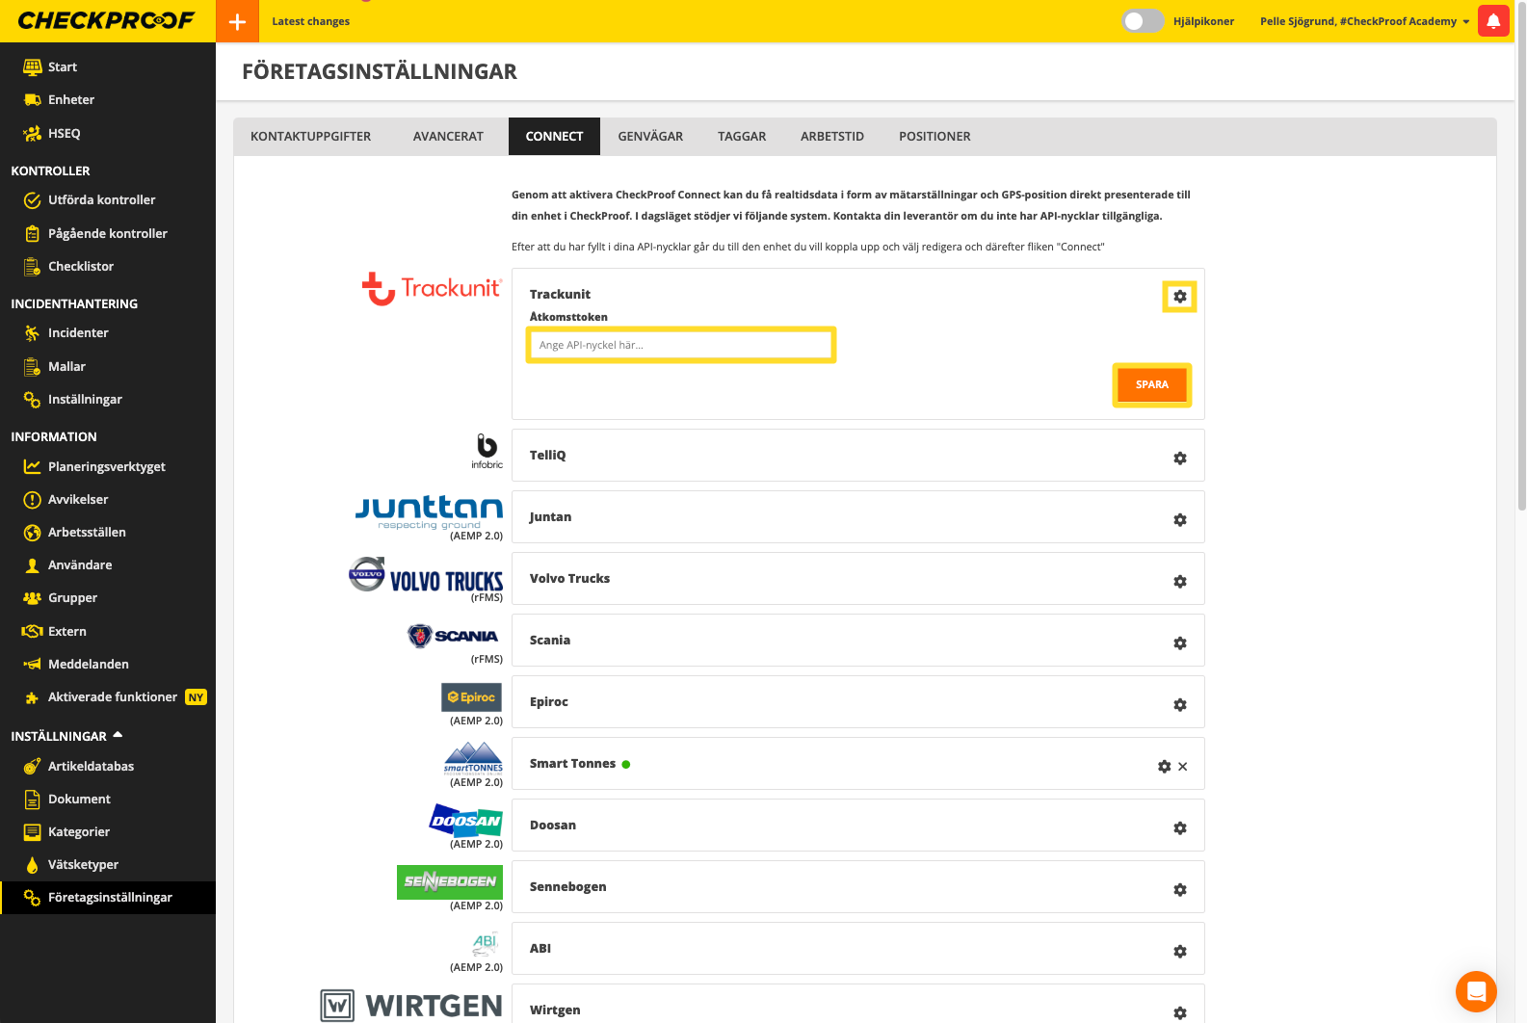Open the gear settings for Doosan
The image size is (1527, 1023).
tap(1179, 828)
